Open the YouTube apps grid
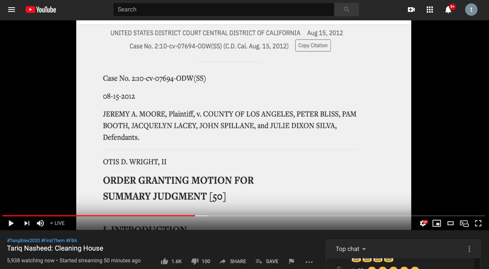 click(430, 10)
